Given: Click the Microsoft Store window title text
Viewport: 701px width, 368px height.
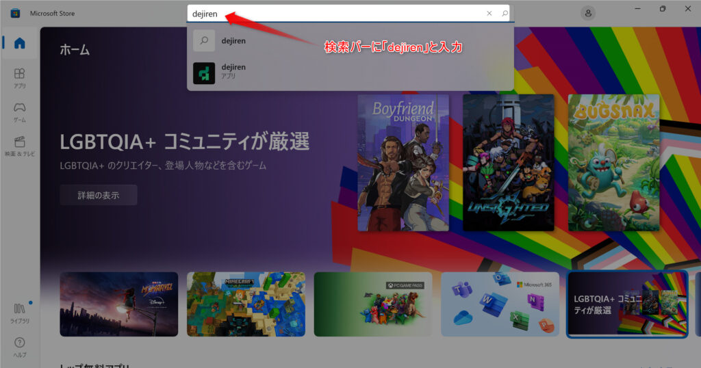Looking at the screenshot, I should [x=52, y=14].
